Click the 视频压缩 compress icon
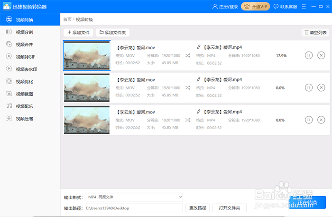This screenshot has width=332, height=217. click(9, 118)
